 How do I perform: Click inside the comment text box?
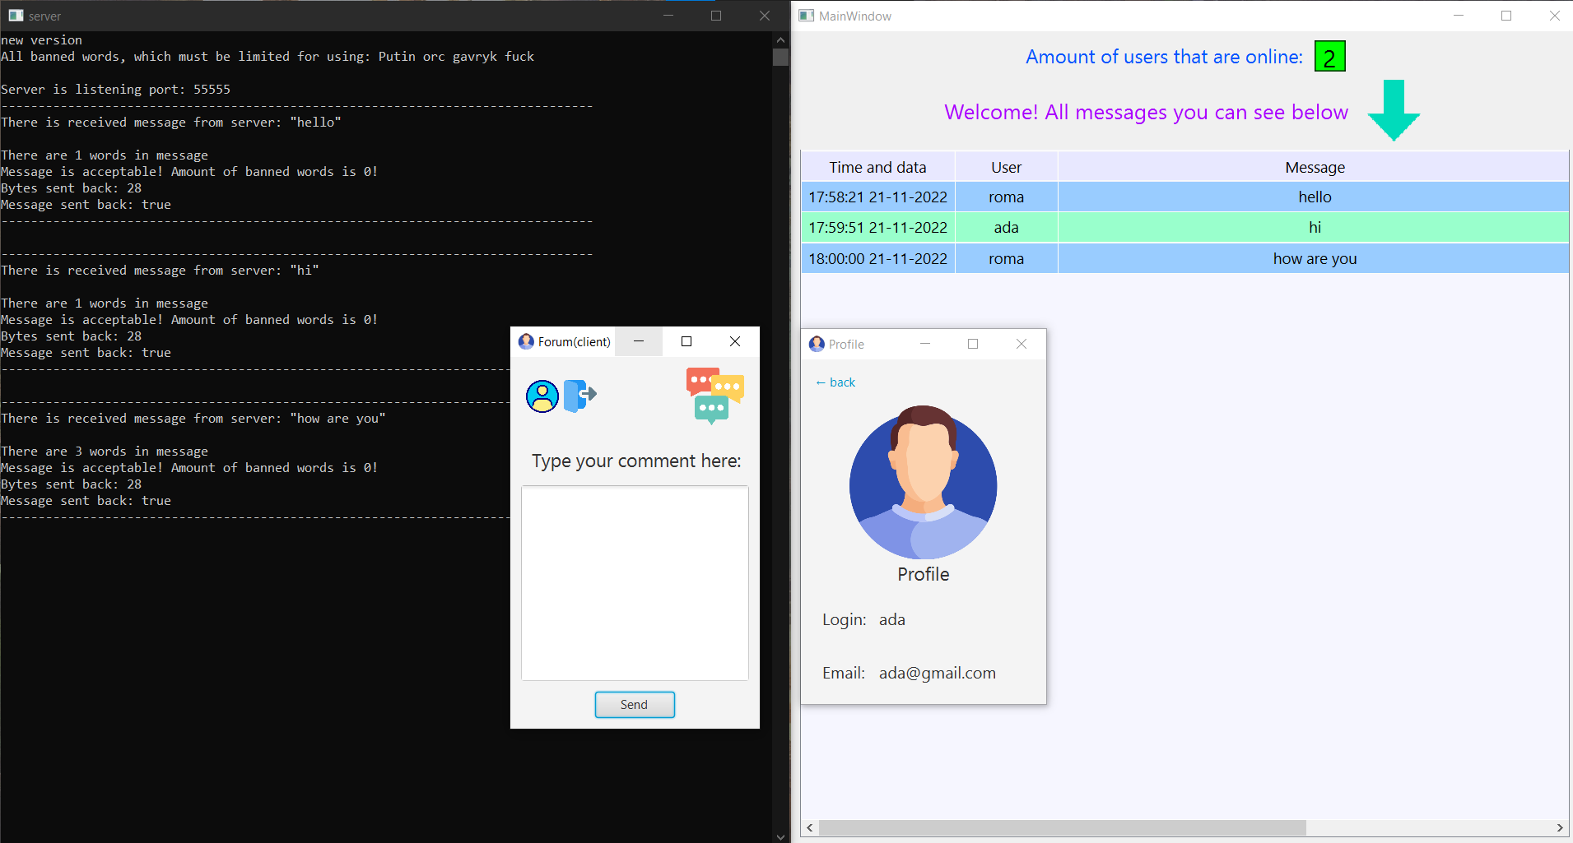click(634, 583)
